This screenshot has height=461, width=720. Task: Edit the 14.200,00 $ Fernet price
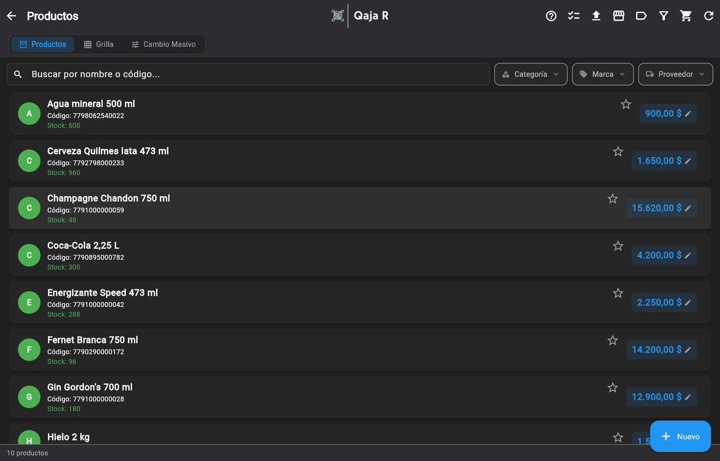coord(661,349)
